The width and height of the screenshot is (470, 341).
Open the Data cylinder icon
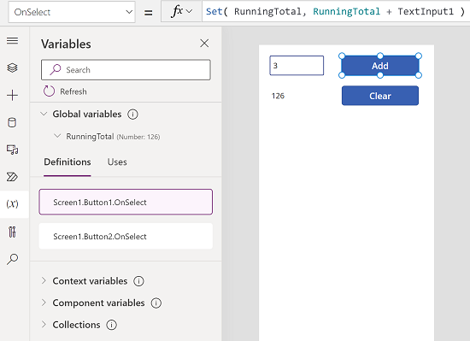point(12,122)
